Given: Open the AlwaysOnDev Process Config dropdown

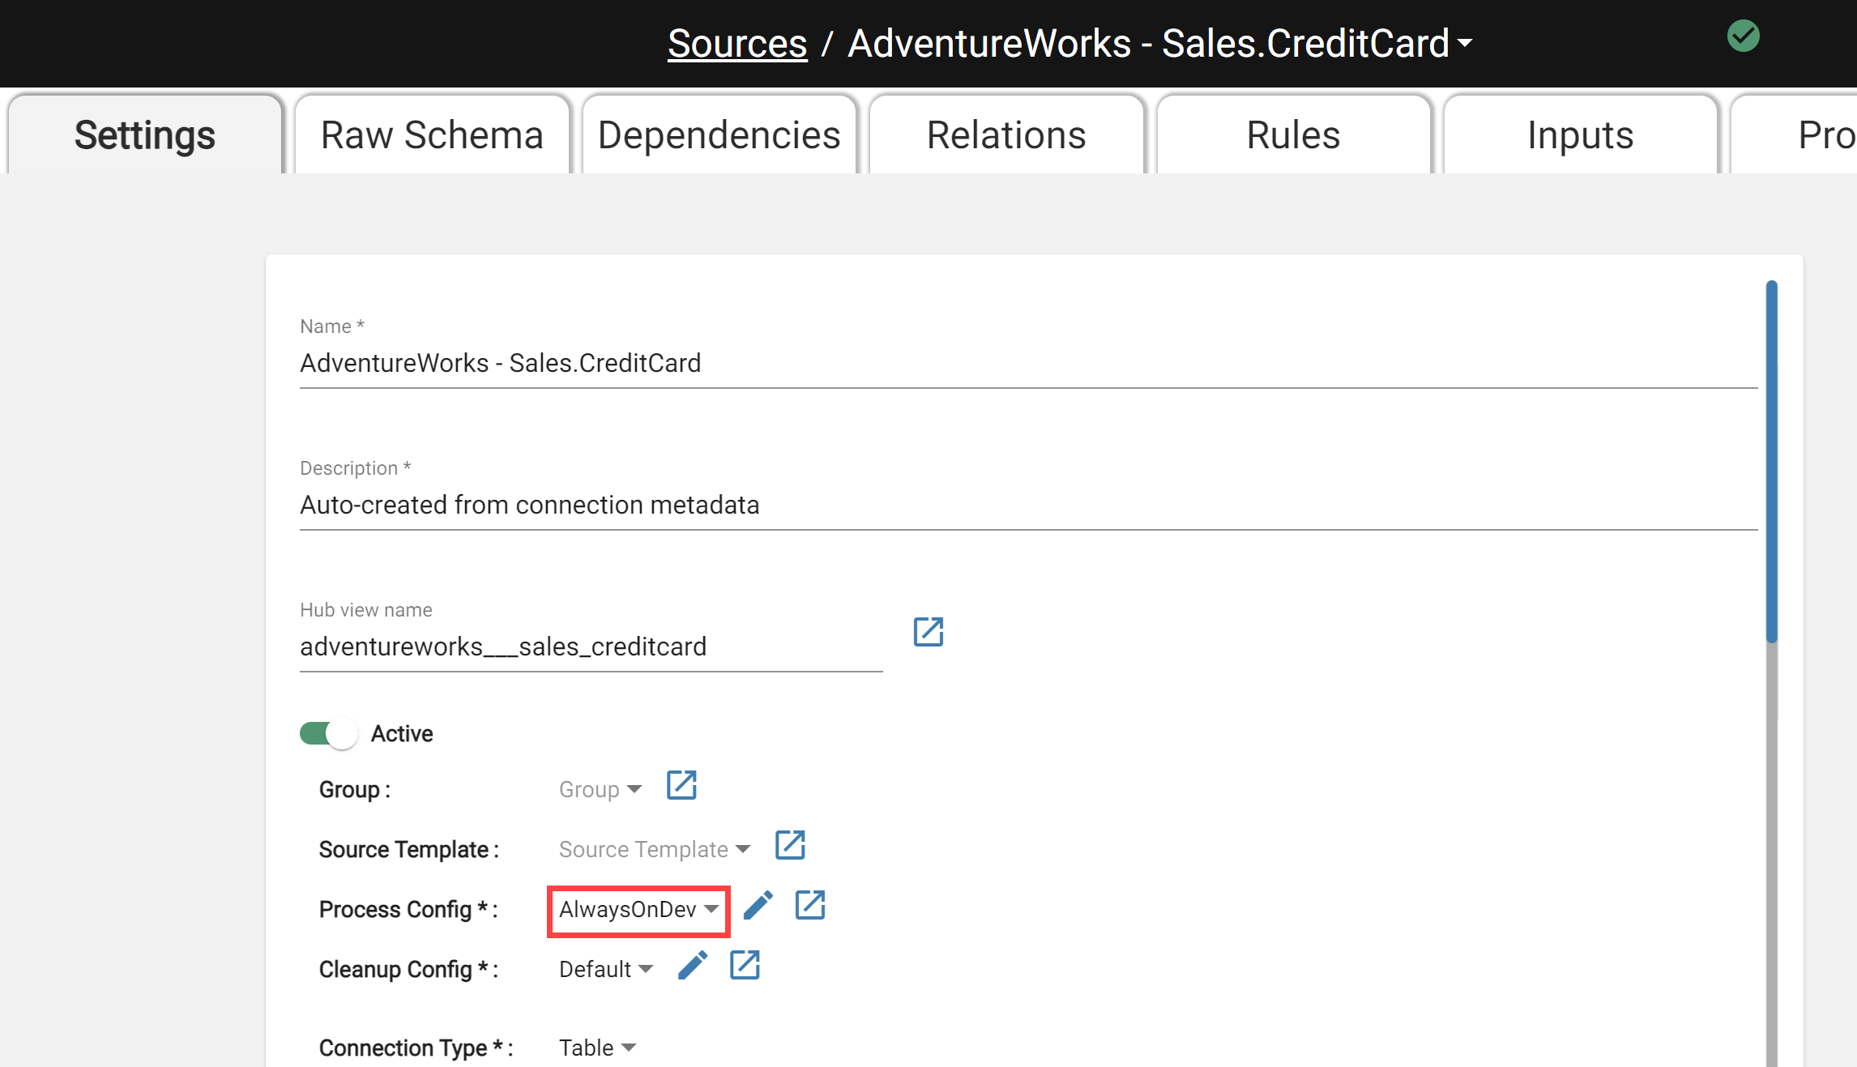Looking at the screenshot, I should coord(638,909).
